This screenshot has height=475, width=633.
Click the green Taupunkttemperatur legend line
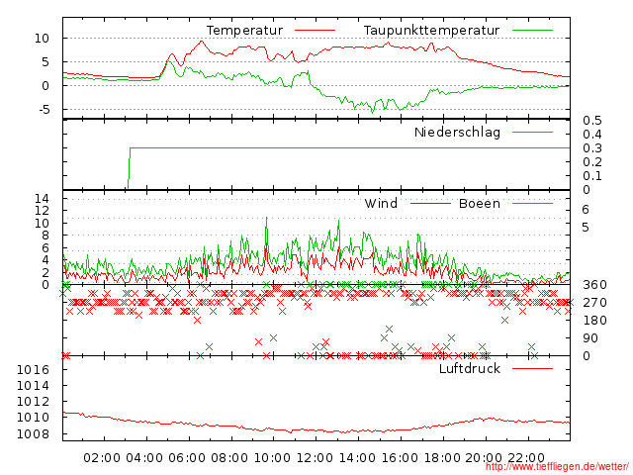point(532,31)
